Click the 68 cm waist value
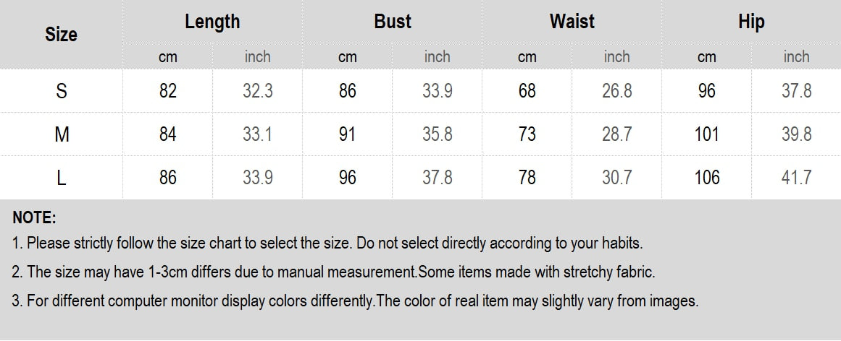The width and height of the screenshot is (841, 341). coord(527,91)
